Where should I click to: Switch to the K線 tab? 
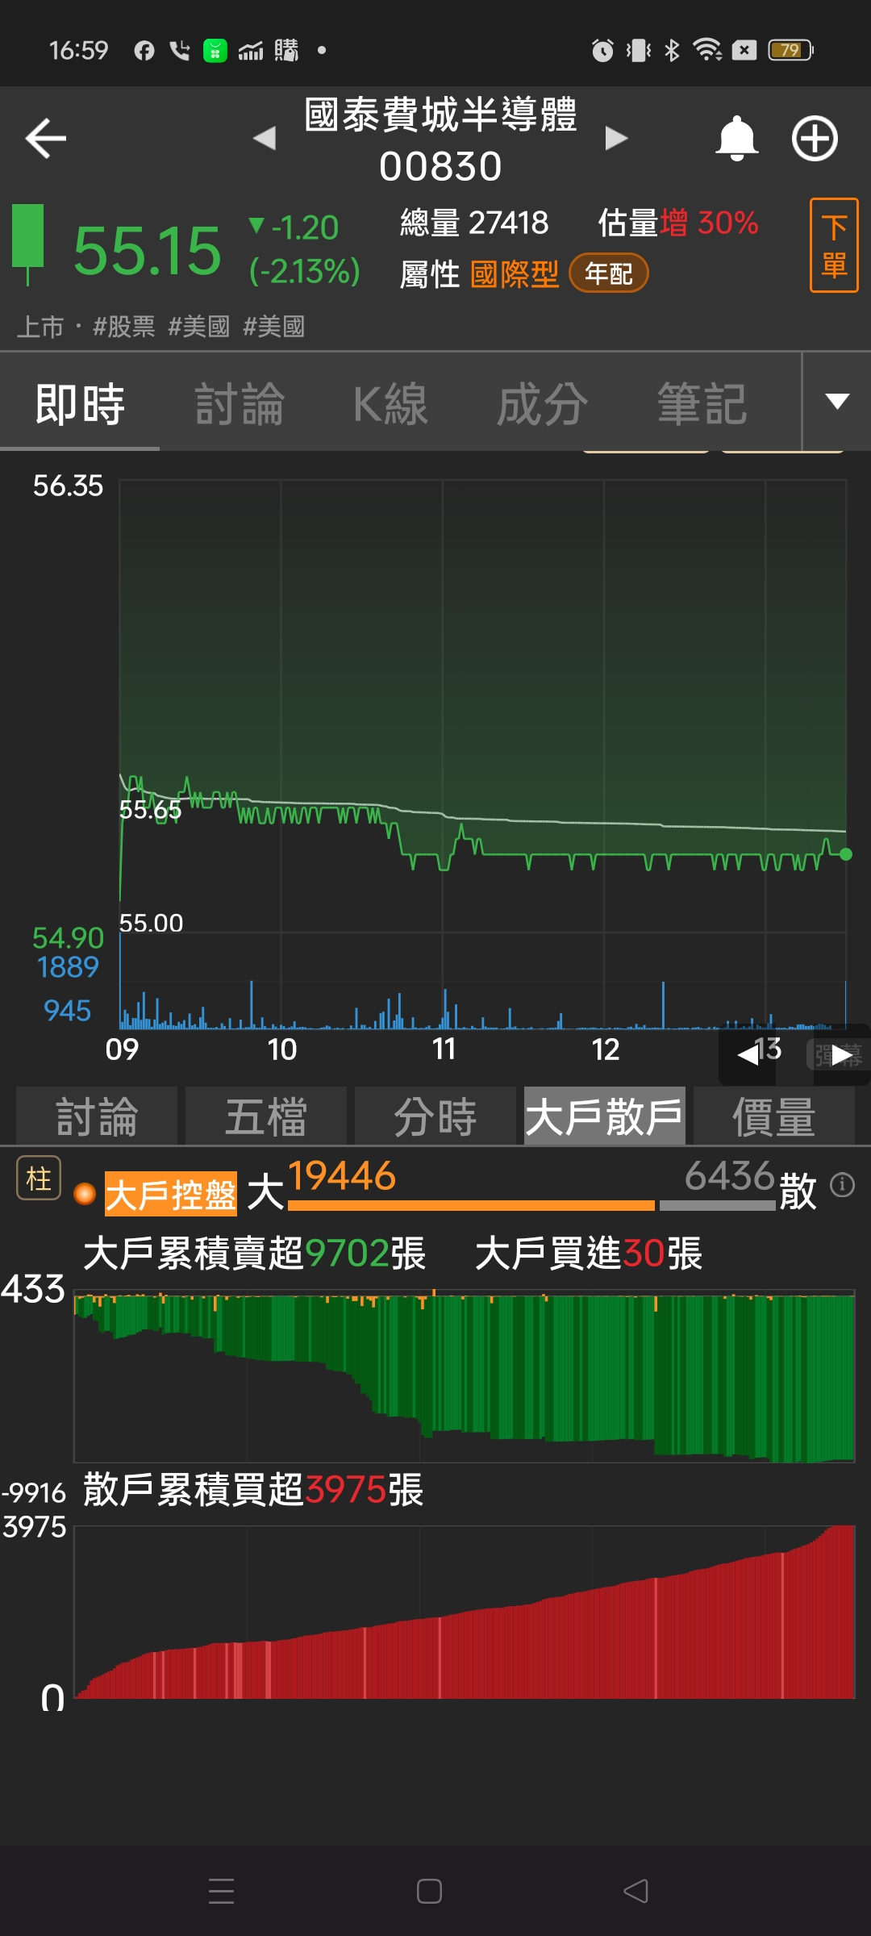pos(390,403)
